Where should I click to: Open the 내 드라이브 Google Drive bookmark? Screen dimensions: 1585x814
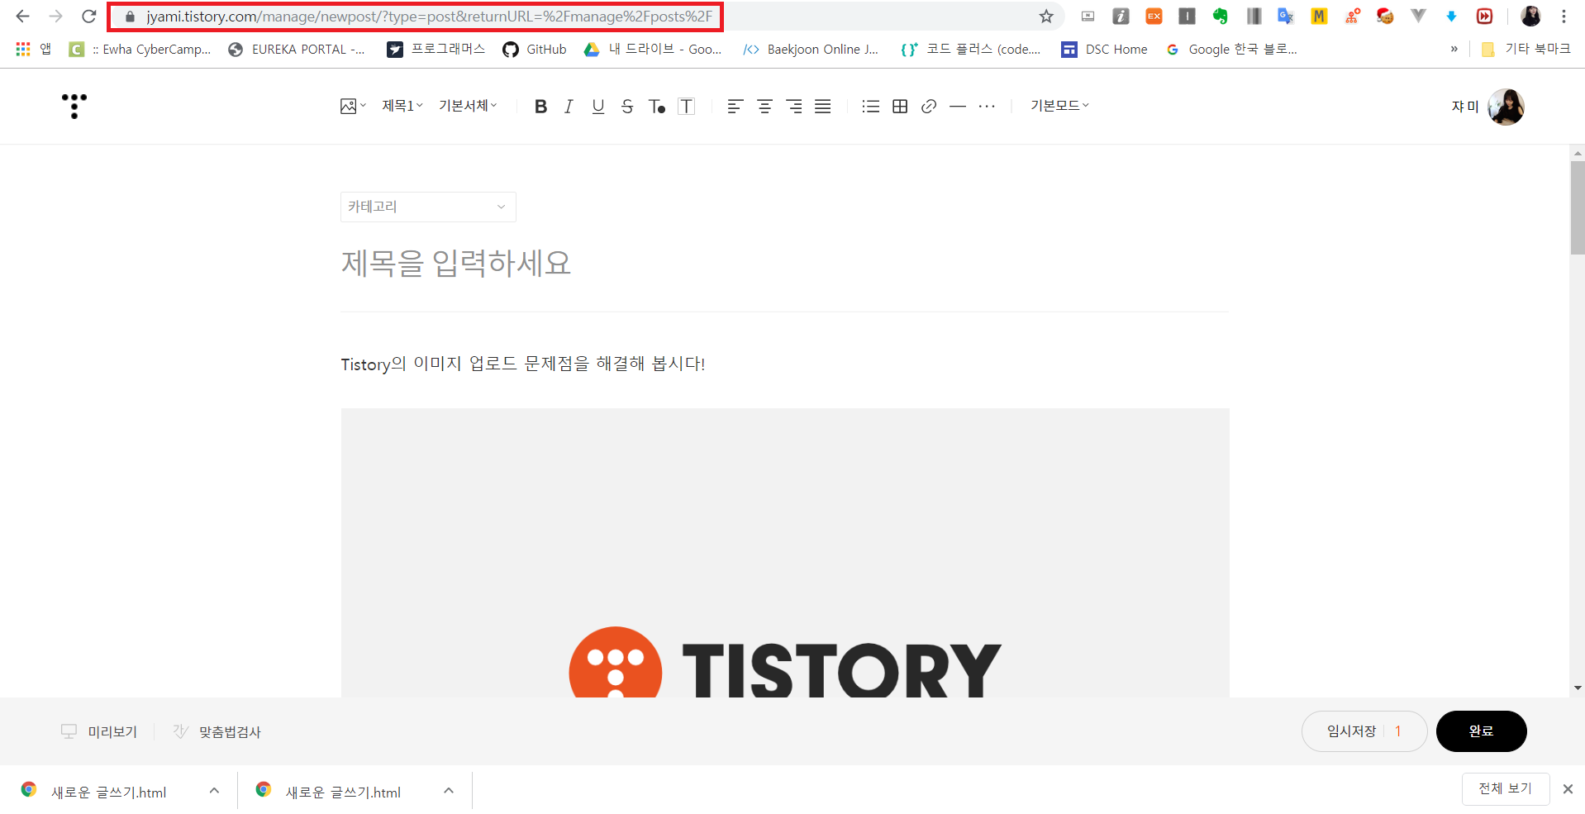(653, 50)
